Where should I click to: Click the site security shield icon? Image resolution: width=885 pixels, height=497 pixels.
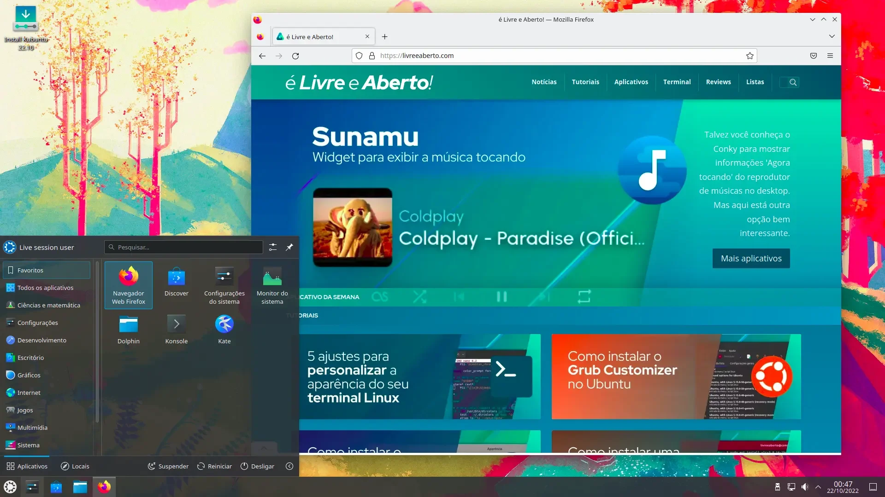coord(359,56)
